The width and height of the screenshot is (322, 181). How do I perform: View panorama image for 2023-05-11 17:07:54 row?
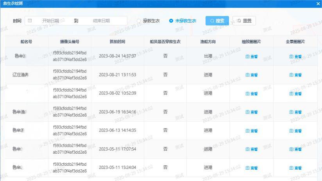[x=295, y=149]
